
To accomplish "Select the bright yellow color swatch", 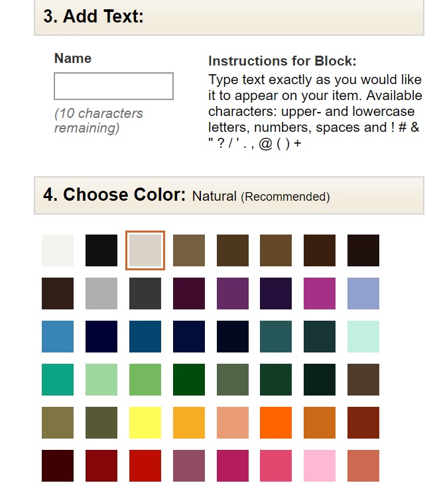I will pyautogui.click(x=145, y=423).
